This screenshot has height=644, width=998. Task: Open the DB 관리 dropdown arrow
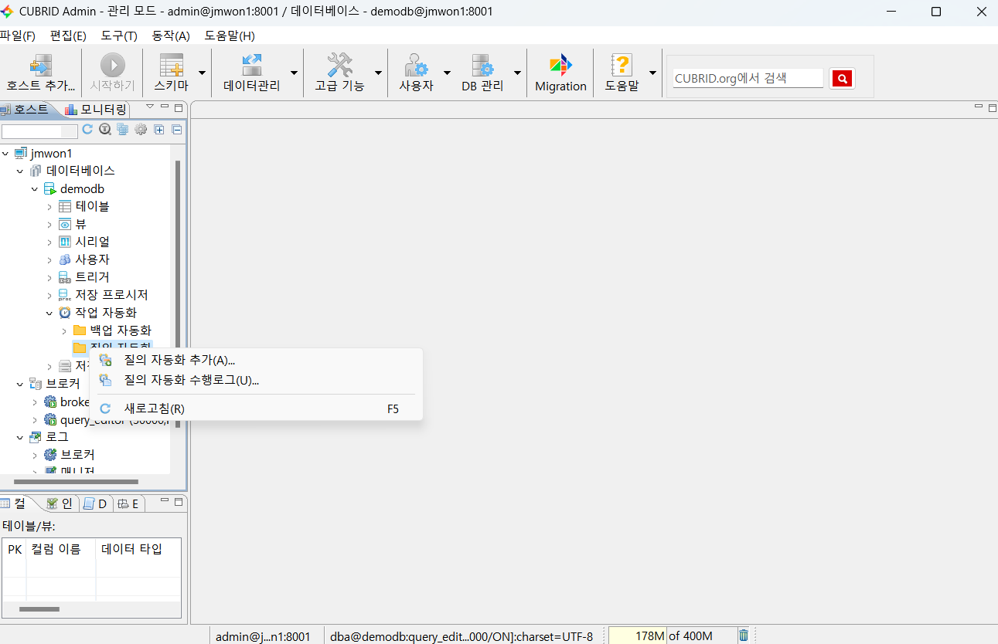tap(517, 73)
